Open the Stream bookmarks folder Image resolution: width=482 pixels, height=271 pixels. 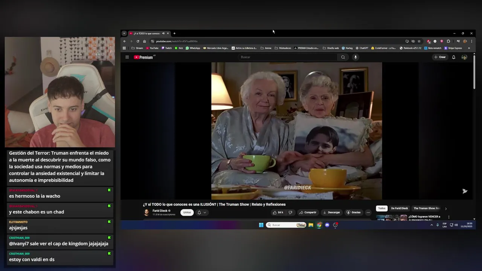pos(137,48)
